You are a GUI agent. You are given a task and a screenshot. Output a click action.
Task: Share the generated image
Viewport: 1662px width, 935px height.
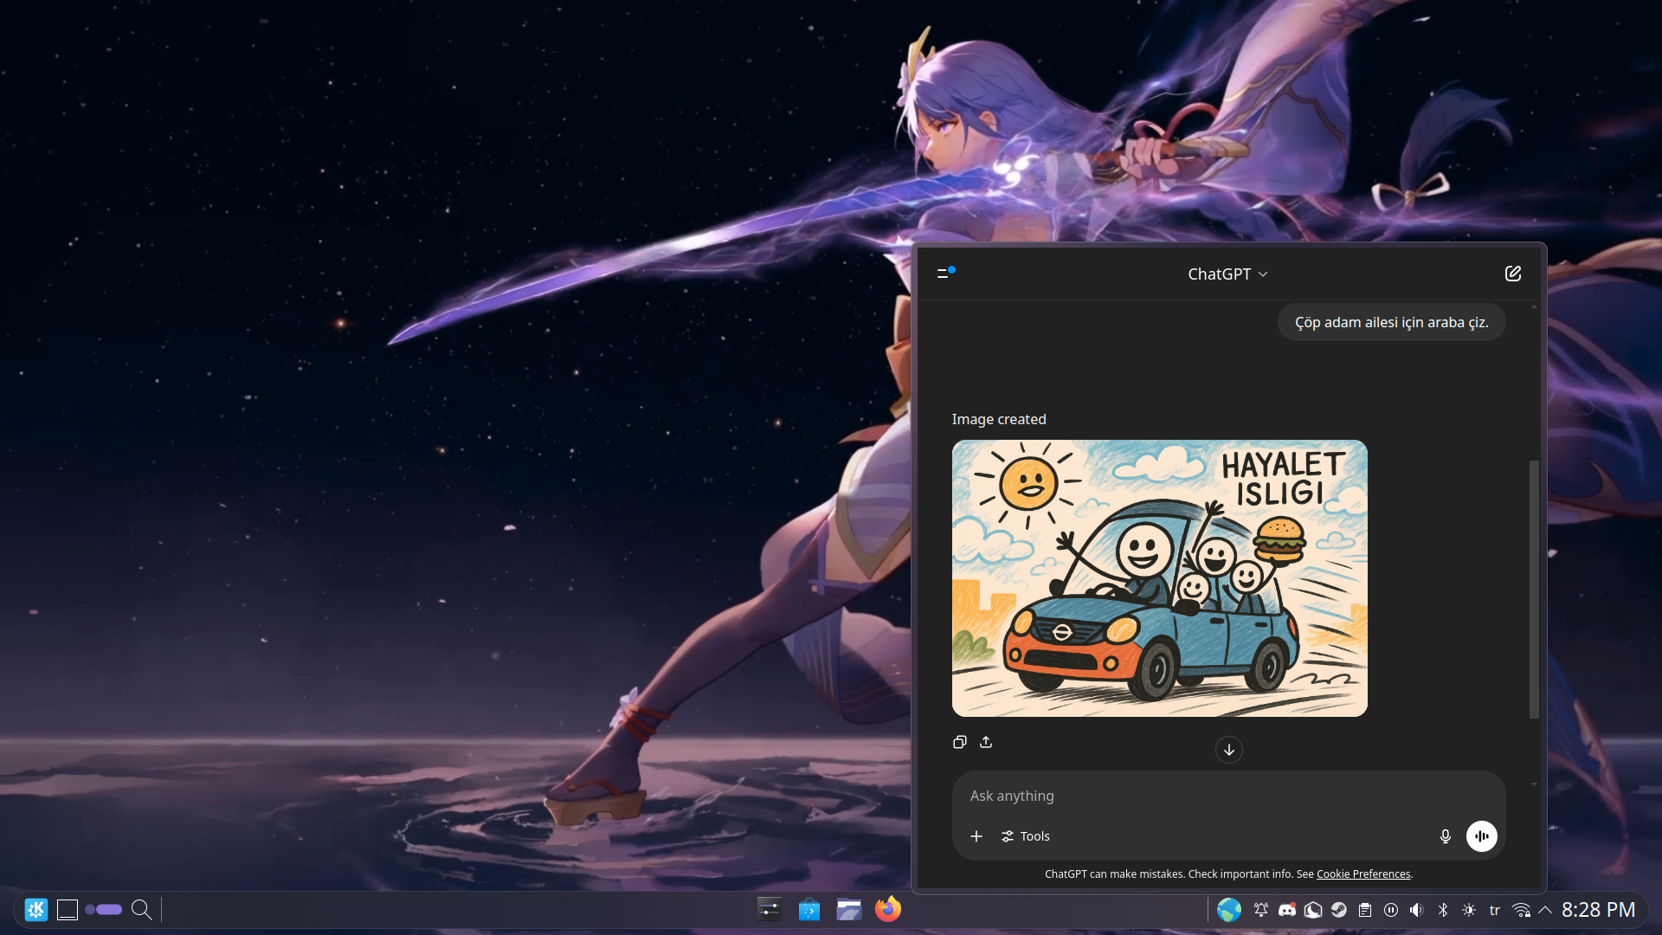(x=986, y=742)
